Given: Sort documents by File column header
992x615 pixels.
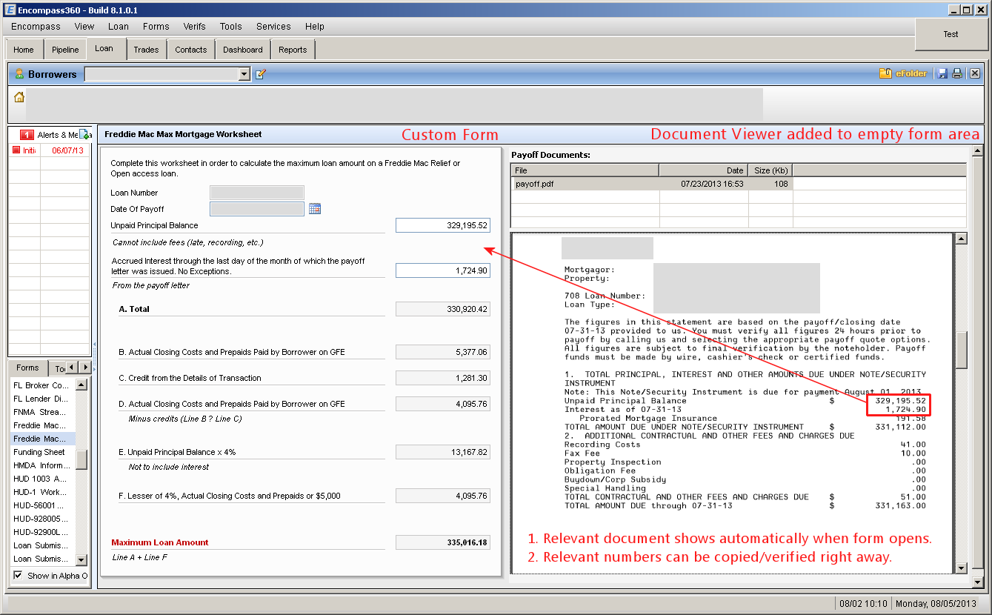Looking at the screenshot, I should click(585, 170).
